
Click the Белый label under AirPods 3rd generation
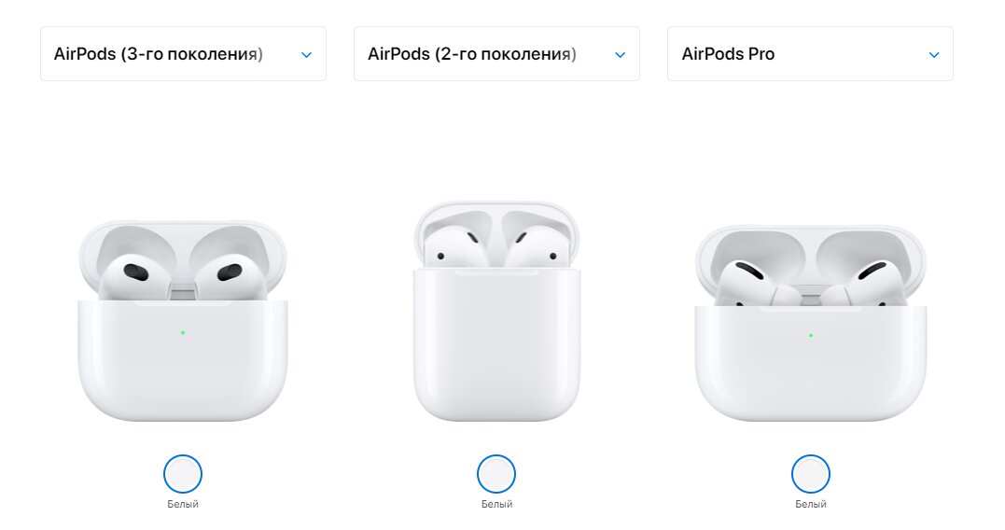coord(183,505)
